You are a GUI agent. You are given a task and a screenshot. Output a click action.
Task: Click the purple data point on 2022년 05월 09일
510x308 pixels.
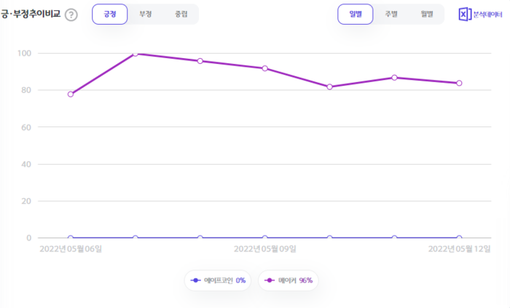pyautogui.click(x=265, y=68)
